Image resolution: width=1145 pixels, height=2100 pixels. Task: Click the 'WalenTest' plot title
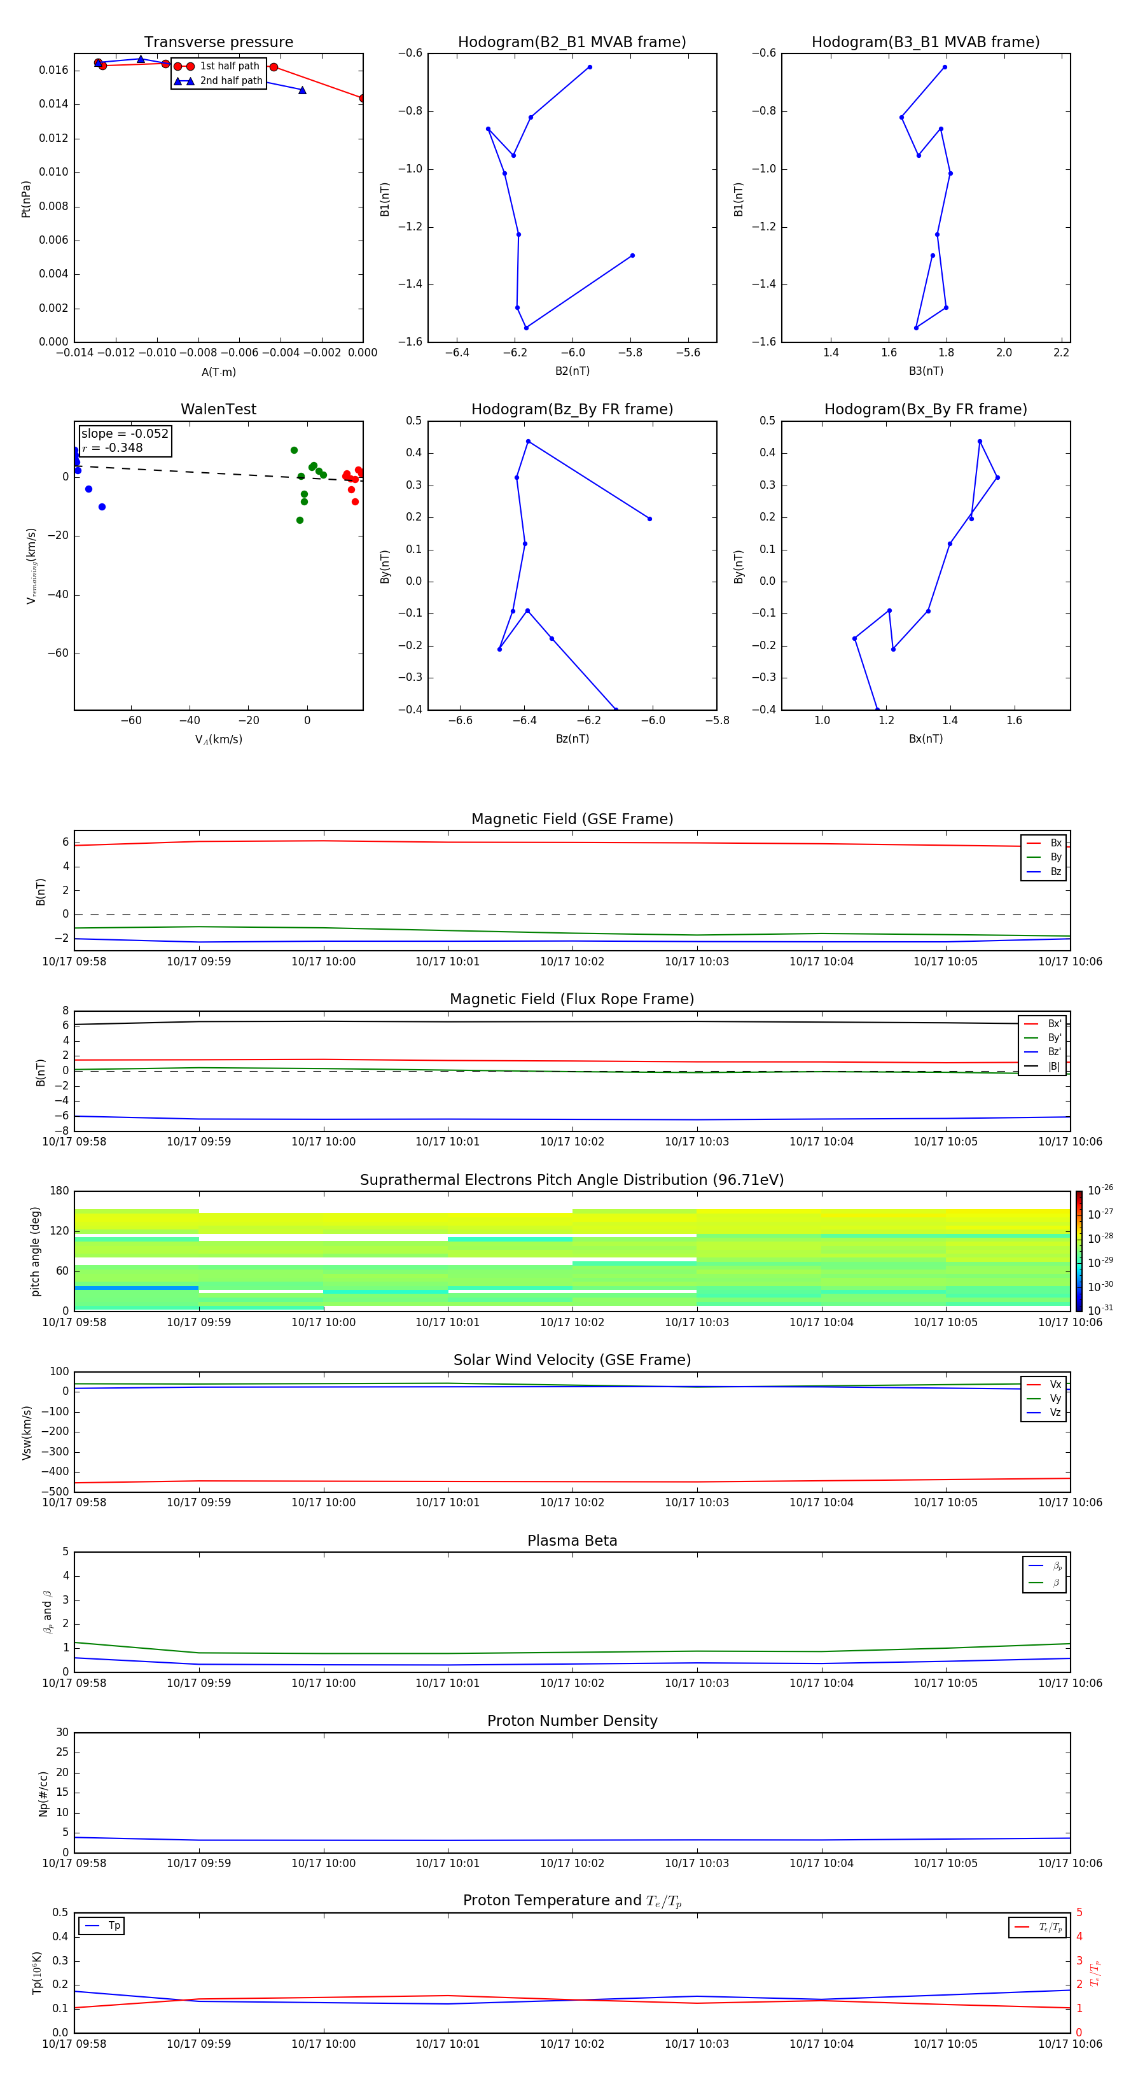pos(218,409)
